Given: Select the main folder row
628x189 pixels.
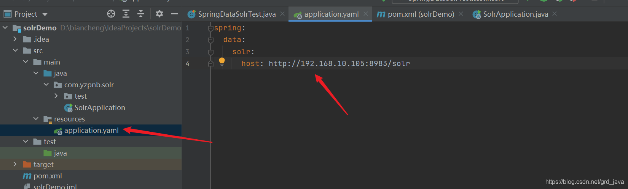Looking at the screenshot, I should pos(91,62).
